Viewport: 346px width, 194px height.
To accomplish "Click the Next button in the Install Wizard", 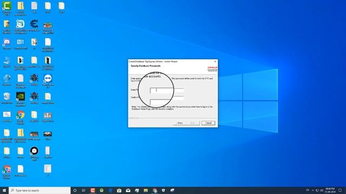I will coord(193,123).
